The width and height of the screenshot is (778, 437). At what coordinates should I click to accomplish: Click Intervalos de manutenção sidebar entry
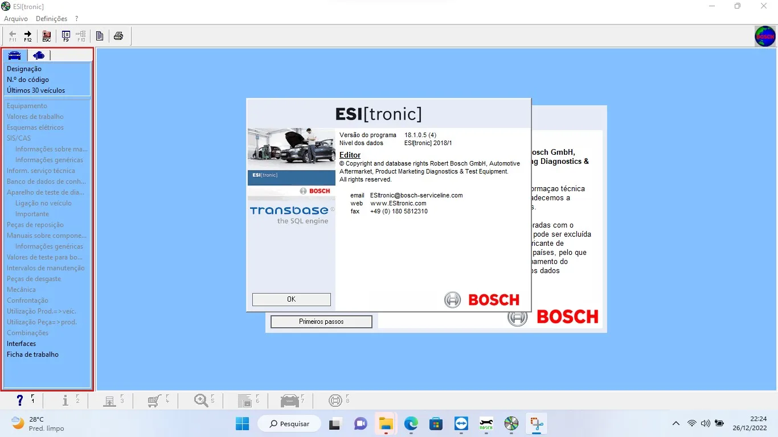coord(46,268)
